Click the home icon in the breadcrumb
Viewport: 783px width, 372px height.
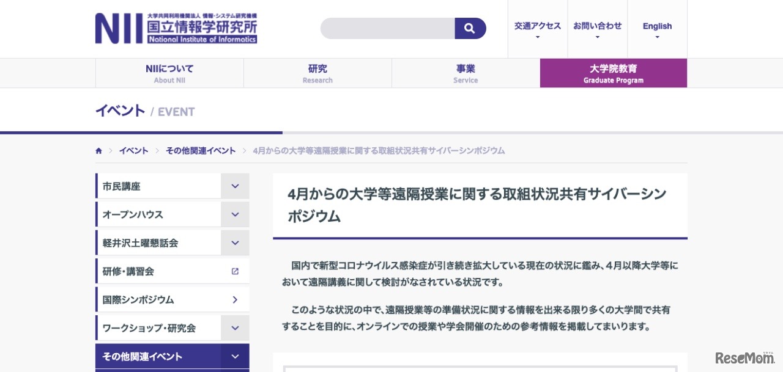(x=98, y=150)
